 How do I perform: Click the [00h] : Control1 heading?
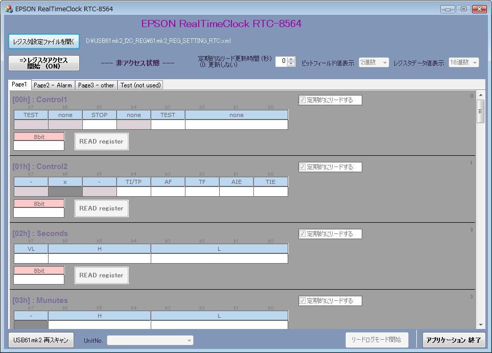(40, 100)
